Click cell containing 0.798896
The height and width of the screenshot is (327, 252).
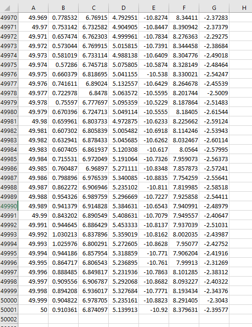click(64, 178)
